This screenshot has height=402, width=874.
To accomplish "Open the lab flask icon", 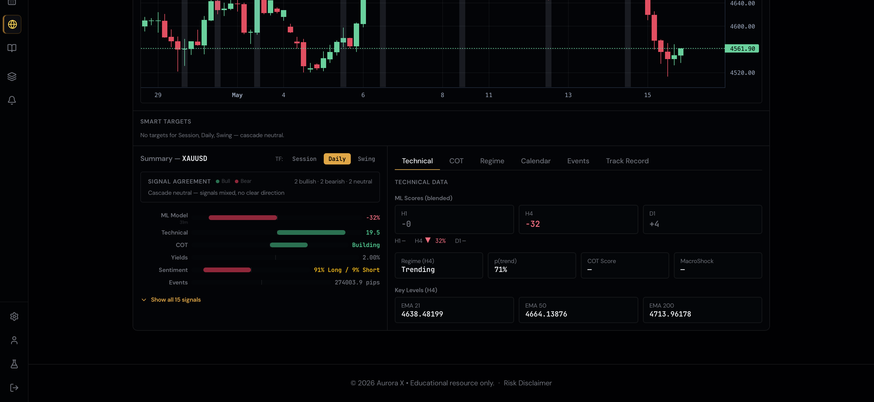I will coord(14,364).
